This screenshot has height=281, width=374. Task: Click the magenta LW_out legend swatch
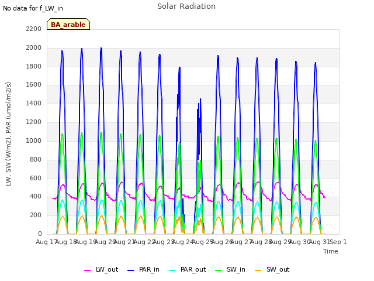(x=87, y=270)
